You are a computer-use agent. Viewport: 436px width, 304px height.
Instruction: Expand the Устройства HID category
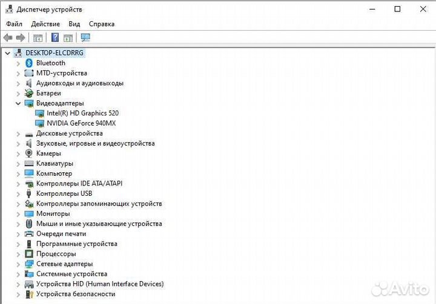(18, 284)
